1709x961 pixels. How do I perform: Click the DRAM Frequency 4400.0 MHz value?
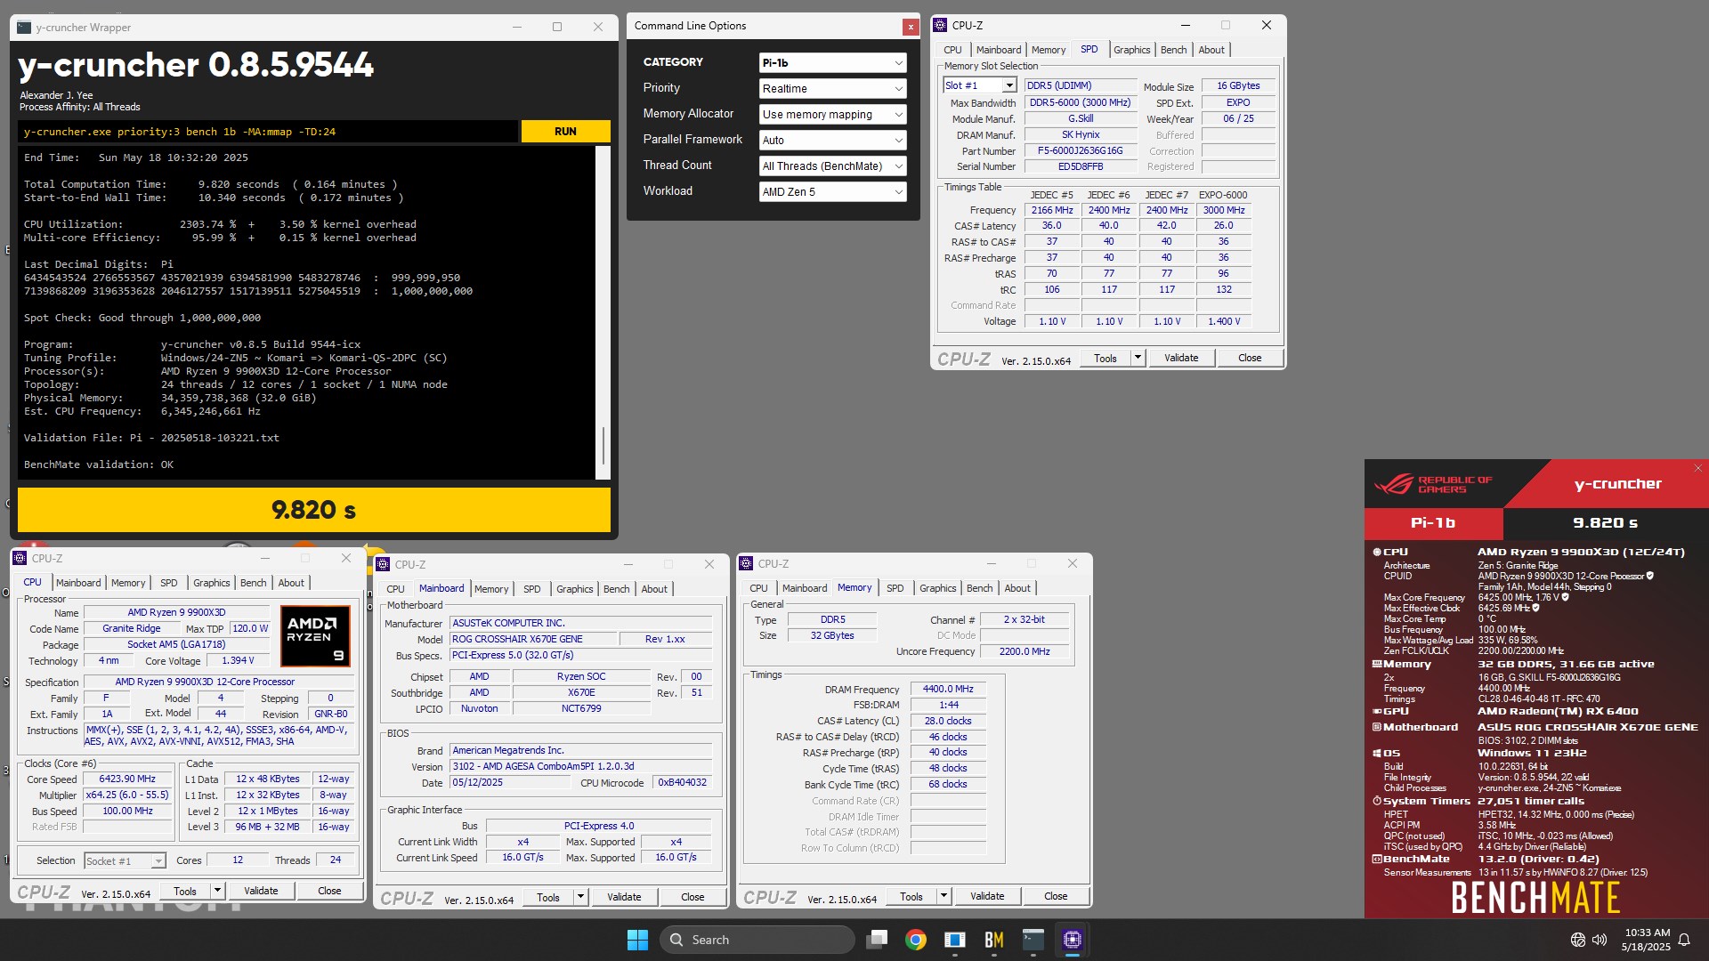click(x=947, y=689)
